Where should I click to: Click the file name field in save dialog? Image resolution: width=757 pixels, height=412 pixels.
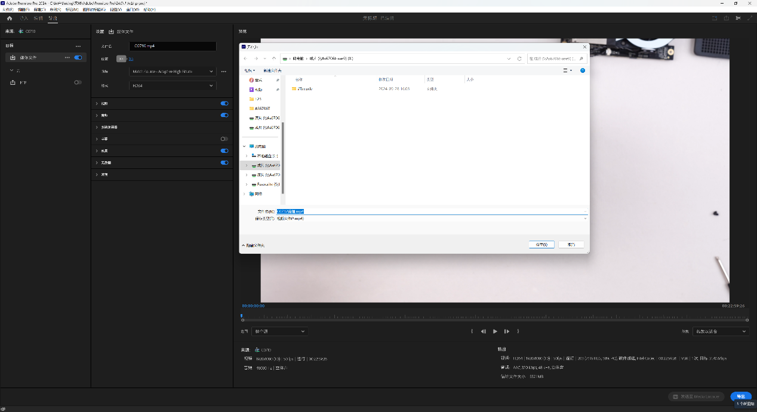430,211
